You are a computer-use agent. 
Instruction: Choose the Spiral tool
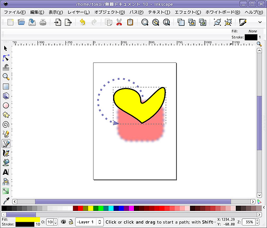tap(6, 124)
